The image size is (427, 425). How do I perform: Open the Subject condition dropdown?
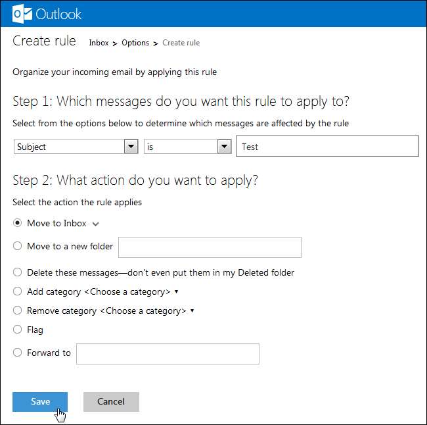pos(131,147)
